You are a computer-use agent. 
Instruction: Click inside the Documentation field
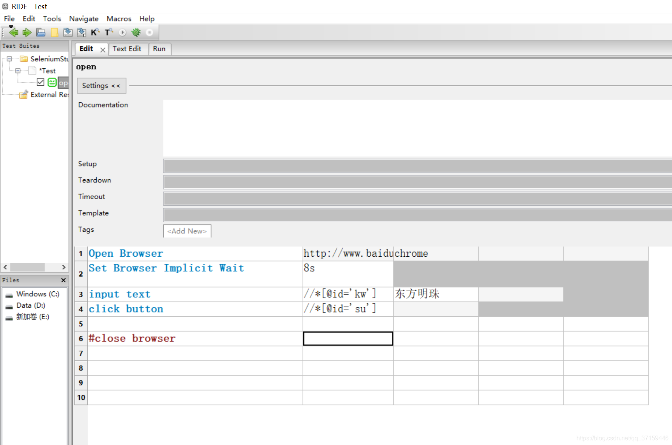point(340,128)
